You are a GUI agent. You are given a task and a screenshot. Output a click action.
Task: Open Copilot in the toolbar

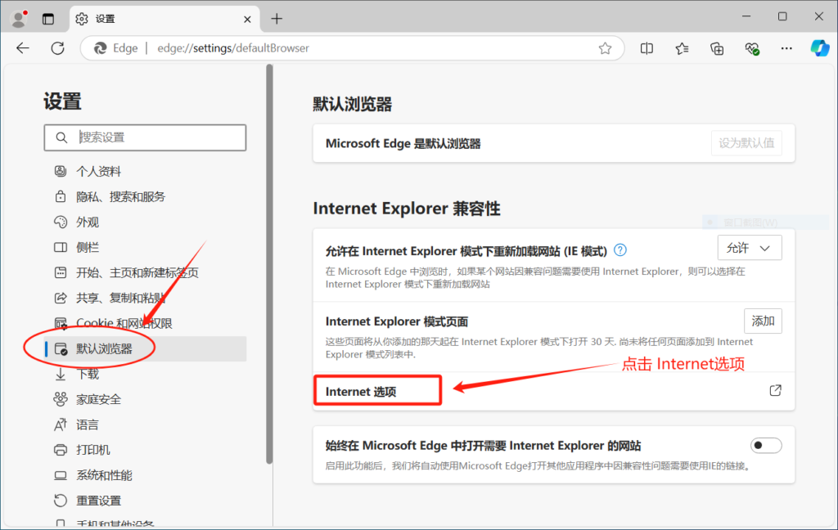[x=822, y=48]
